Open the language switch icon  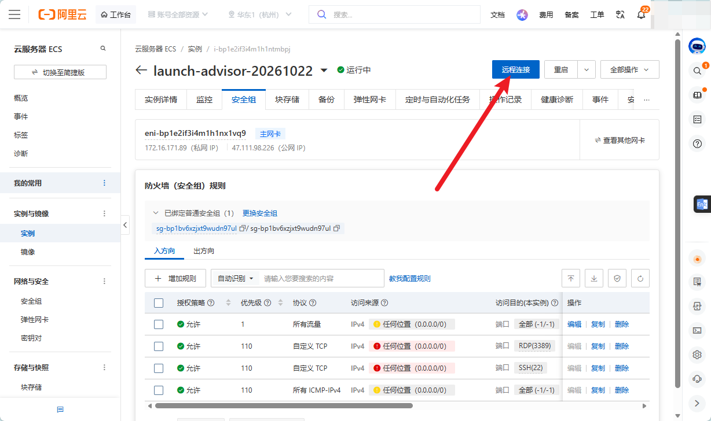[x=620, y=14]
